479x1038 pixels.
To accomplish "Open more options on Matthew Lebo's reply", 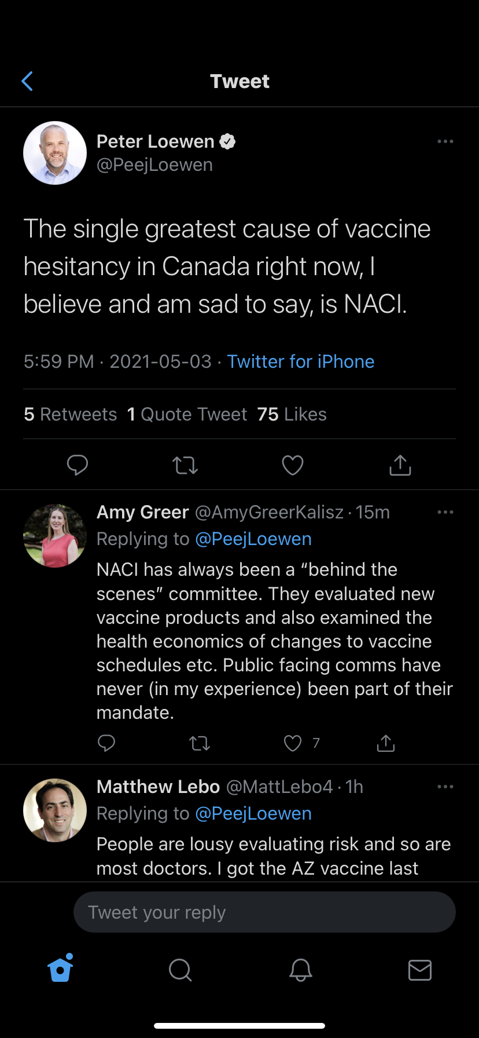I will [x=445, y=787].
